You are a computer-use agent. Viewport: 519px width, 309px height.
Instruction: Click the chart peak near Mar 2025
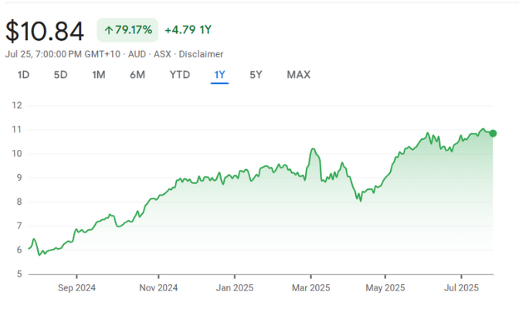click(313, 149)
